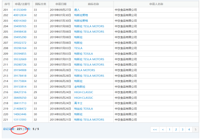Select date 2019年09月27日 in row 201
200x139 pixels.
[x=60, y=10]
